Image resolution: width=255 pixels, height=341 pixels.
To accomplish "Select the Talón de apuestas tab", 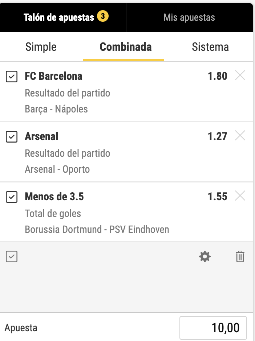I will point(63,18).
